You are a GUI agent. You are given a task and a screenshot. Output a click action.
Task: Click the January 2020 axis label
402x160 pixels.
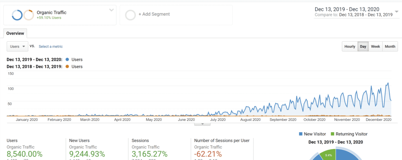pyautogui.click(x=27, y=119)
